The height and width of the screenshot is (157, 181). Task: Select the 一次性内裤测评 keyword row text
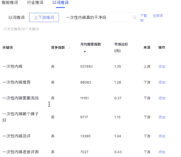click(16, 136)
